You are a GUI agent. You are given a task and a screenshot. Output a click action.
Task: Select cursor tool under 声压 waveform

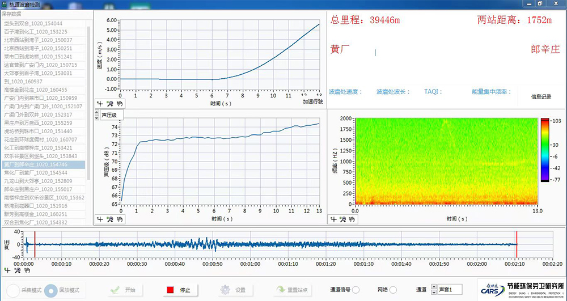pyautogui.click(x=6, y=270)
